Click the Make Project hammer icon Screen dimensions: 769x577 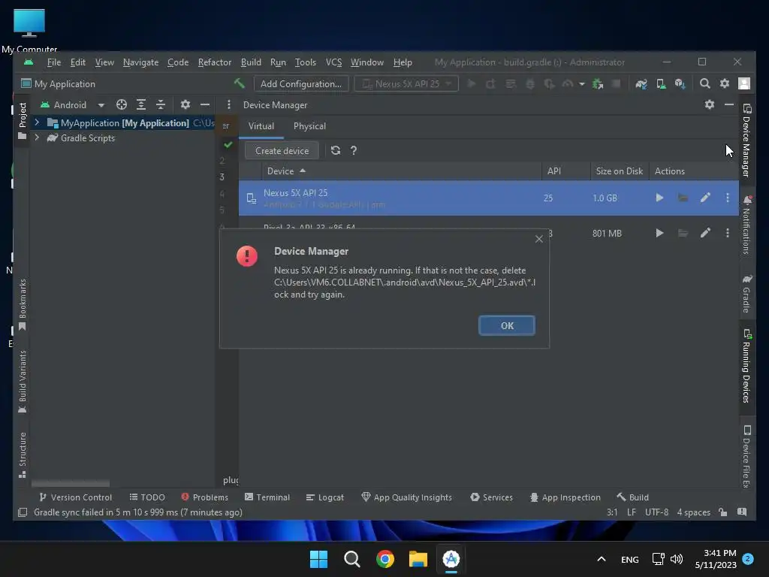coord(239,83)
